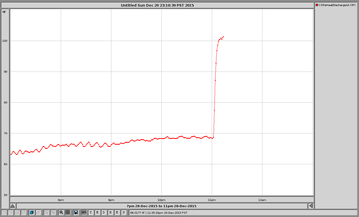The width and height of the screenshot is (359, 217).
Task: Toggle the AUTO scale button
Action: [84, 212]
